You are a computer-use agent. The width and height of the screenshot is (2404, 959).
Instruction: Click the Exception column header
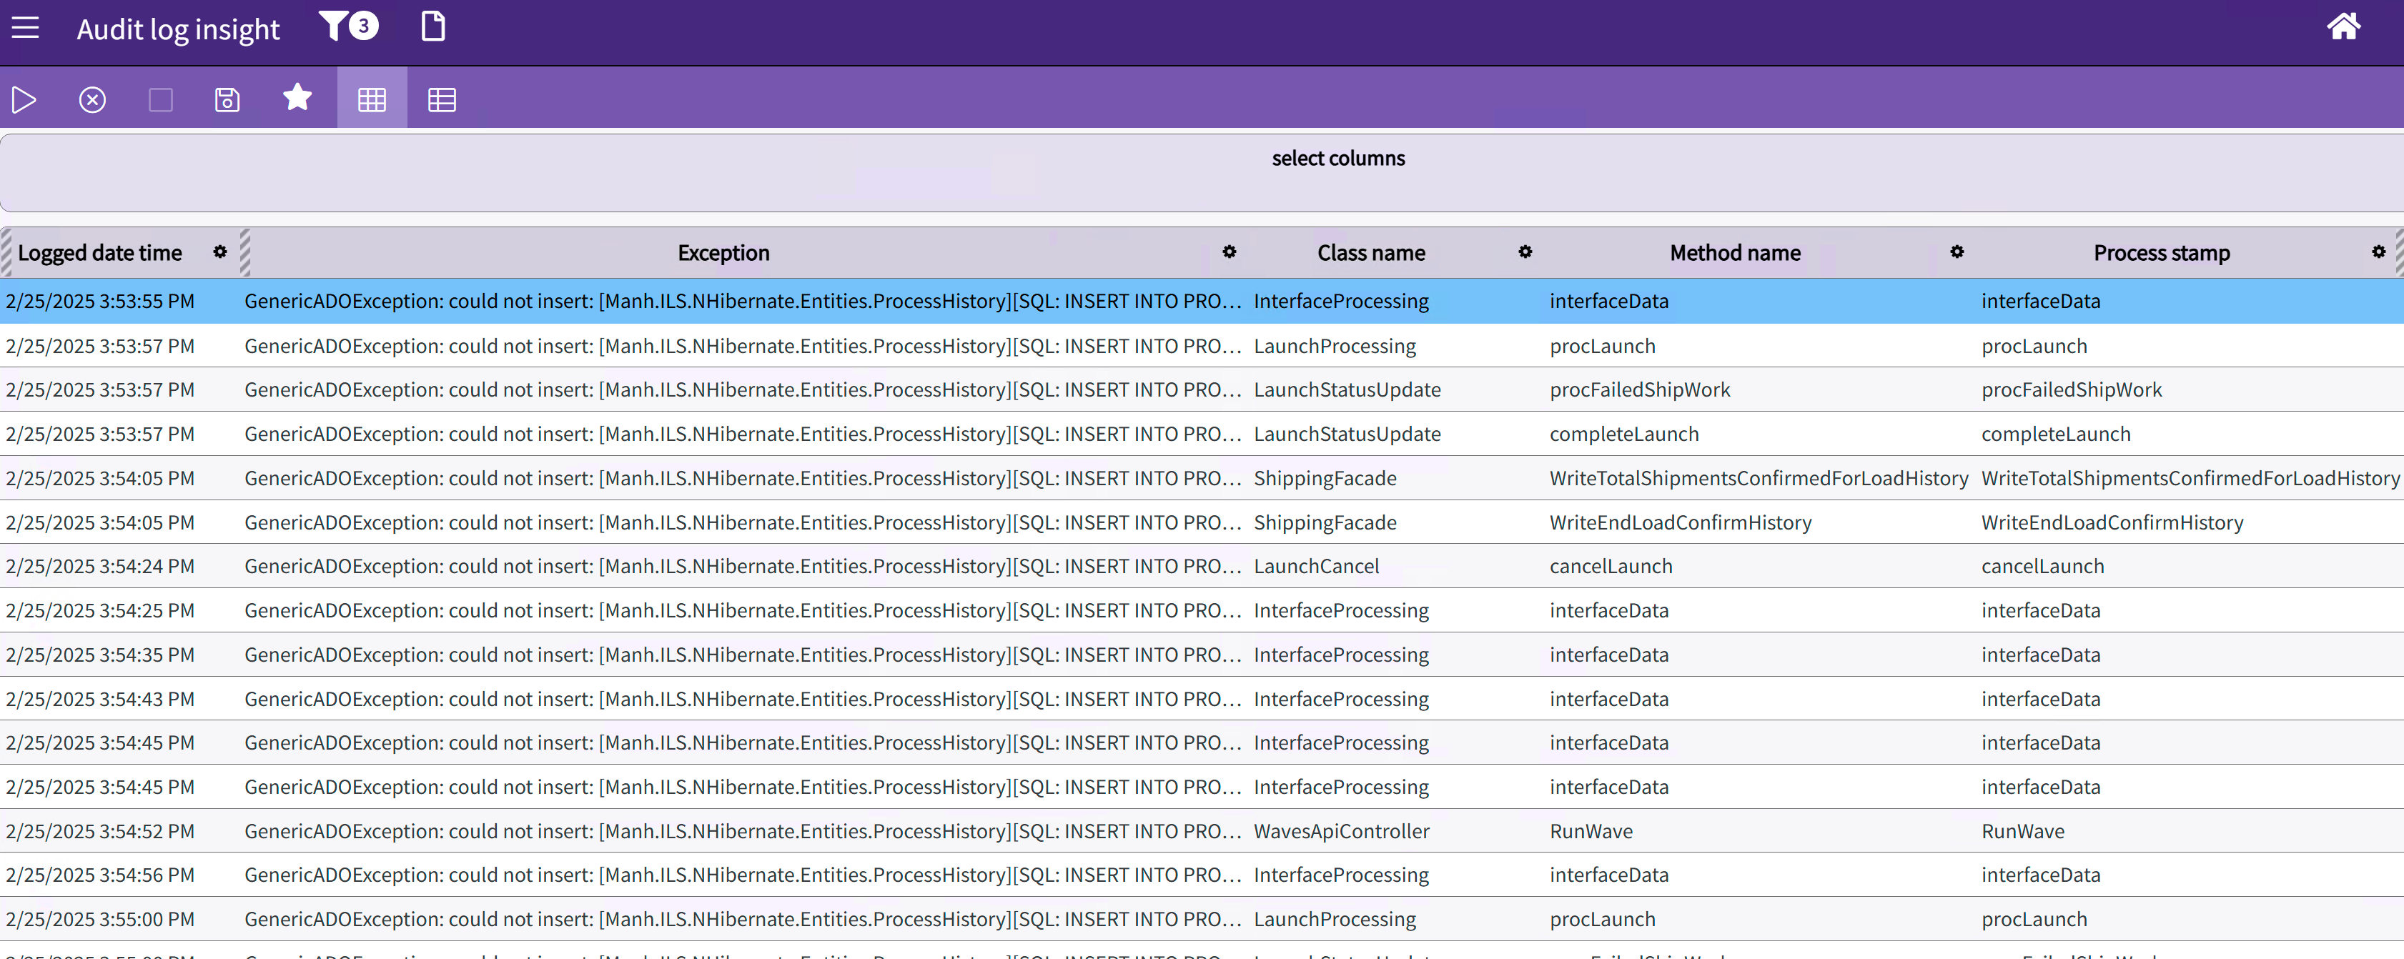pos(723,253)
